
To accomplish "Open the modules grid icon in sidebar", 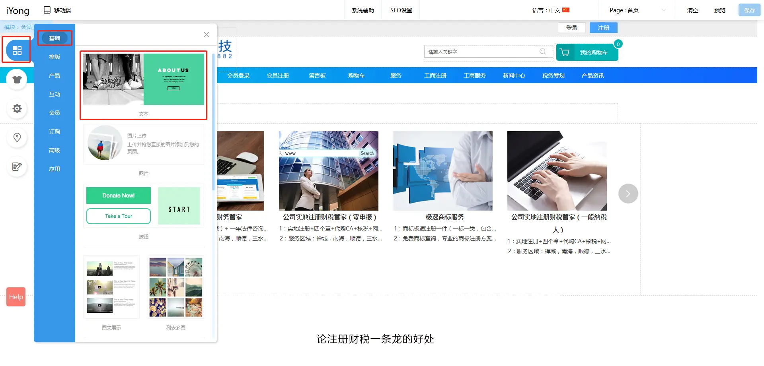I will [17, 50].
